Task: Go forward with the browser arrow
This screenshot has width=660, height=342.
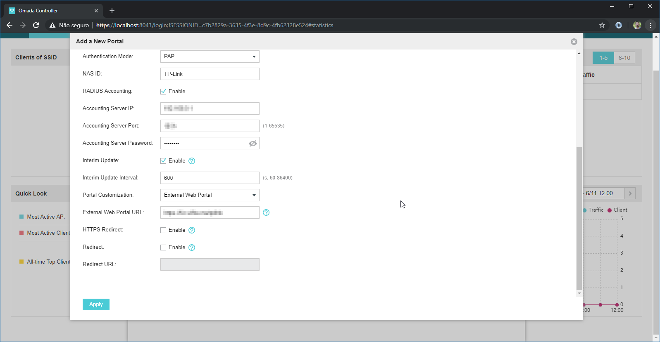Action: click(x=23, y=25)
